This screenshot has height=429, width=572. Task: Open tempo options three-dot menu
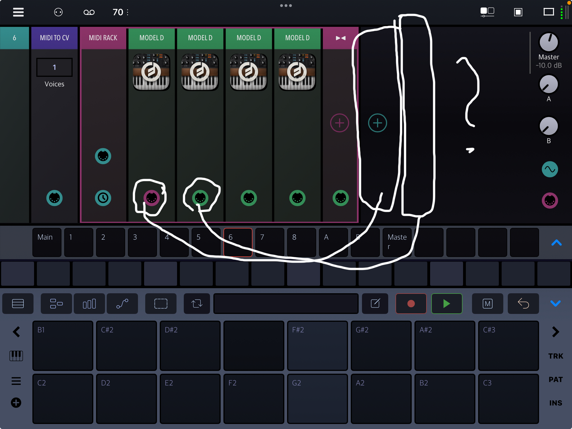(x=128, y=12)
